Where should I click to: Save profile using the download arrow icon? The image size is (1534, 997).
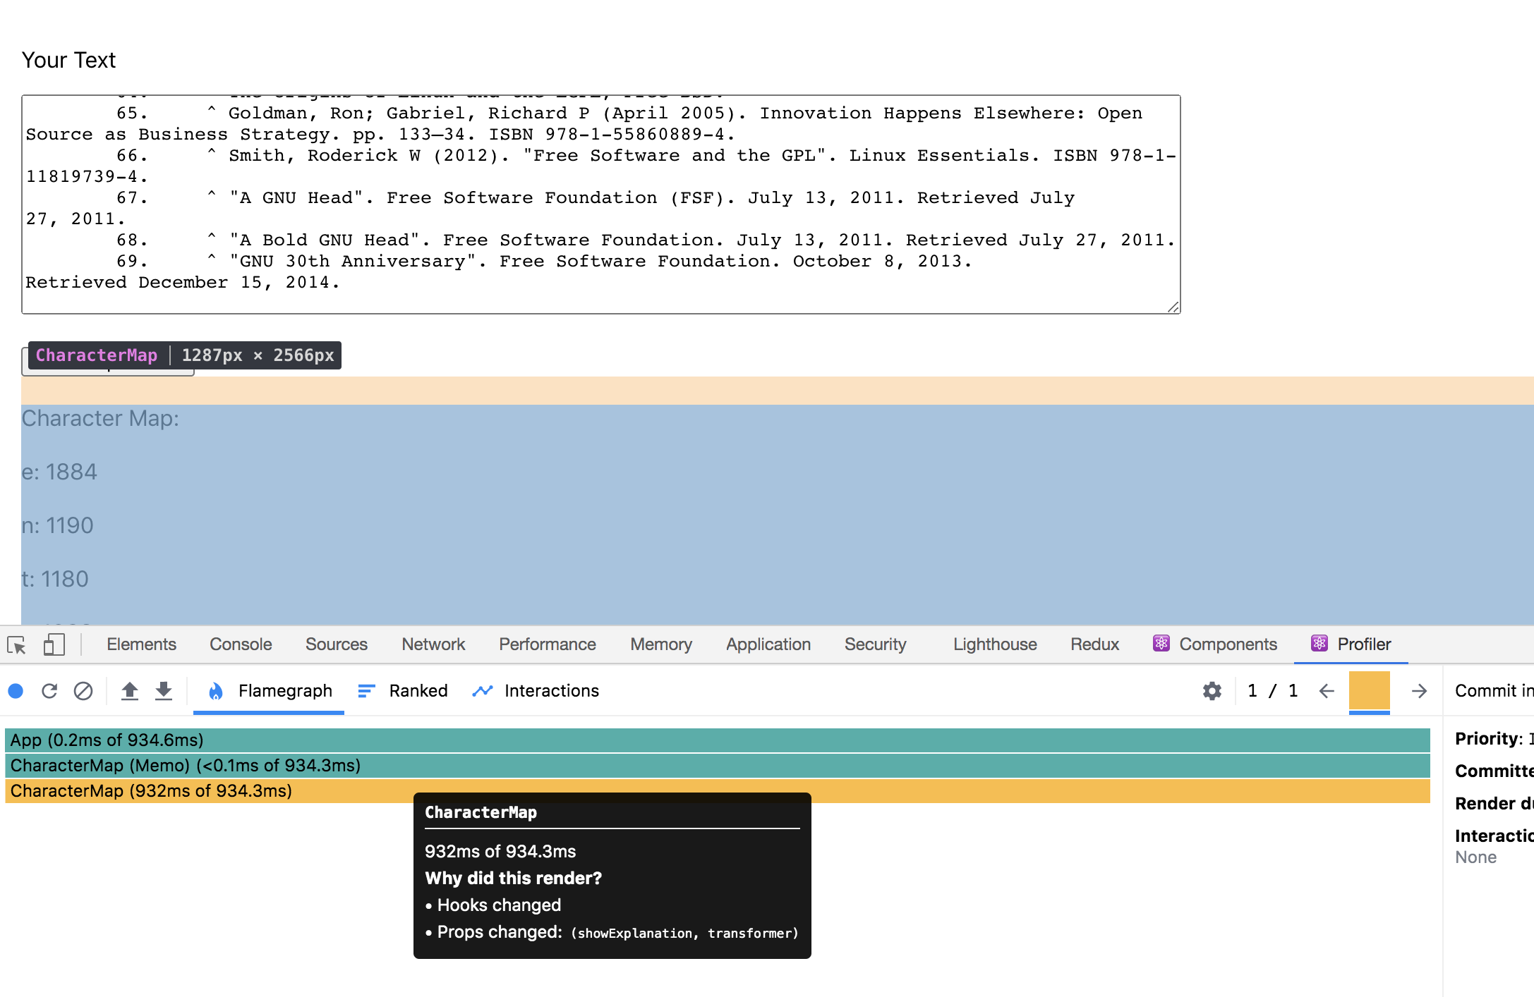(x=164, y=691)
